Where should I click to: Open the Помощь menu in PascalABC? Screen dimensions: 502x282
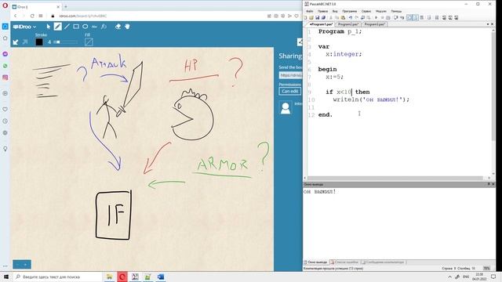click(396, 11)
